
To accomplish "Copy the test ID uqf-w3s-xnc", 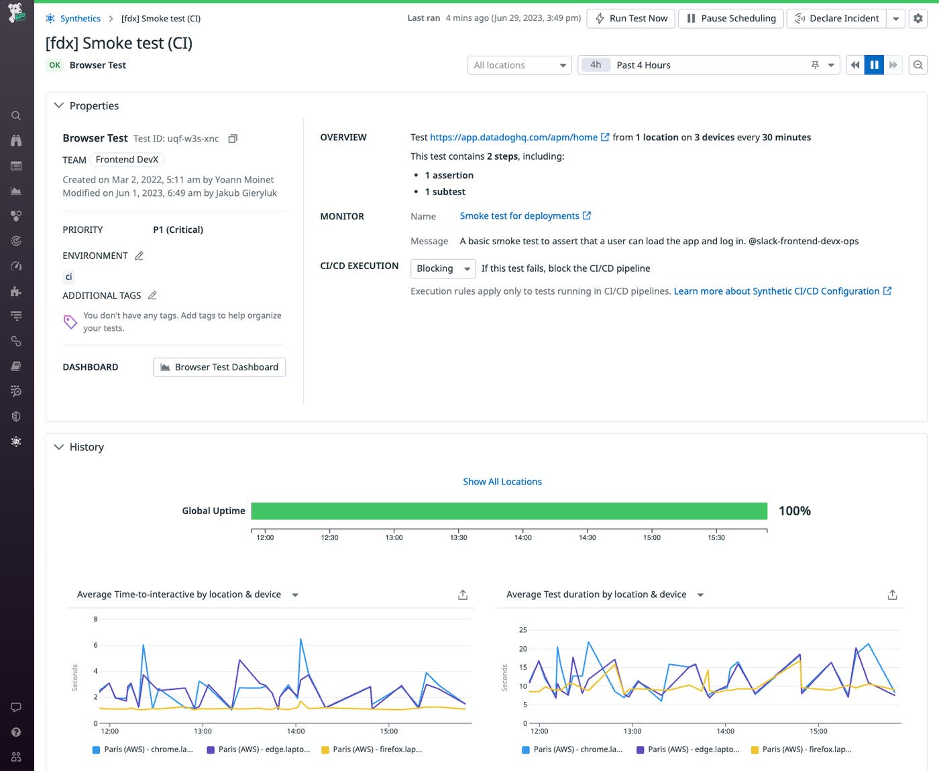I will click(x=233, y=138).
